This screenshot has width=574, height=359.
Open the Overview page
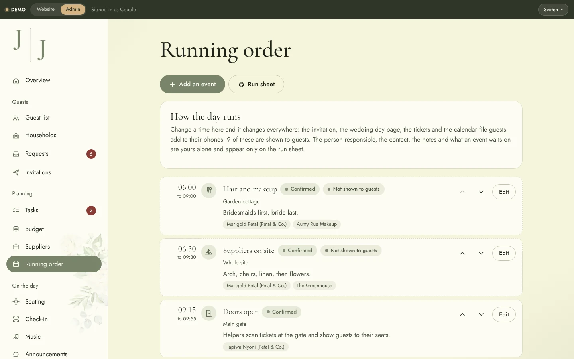point(54,80)
